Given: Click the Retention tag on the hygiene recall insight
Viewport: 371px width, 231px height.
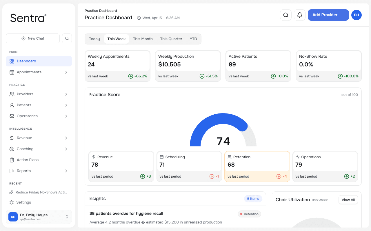Looking at the screenshot, I should coord(249,214).
